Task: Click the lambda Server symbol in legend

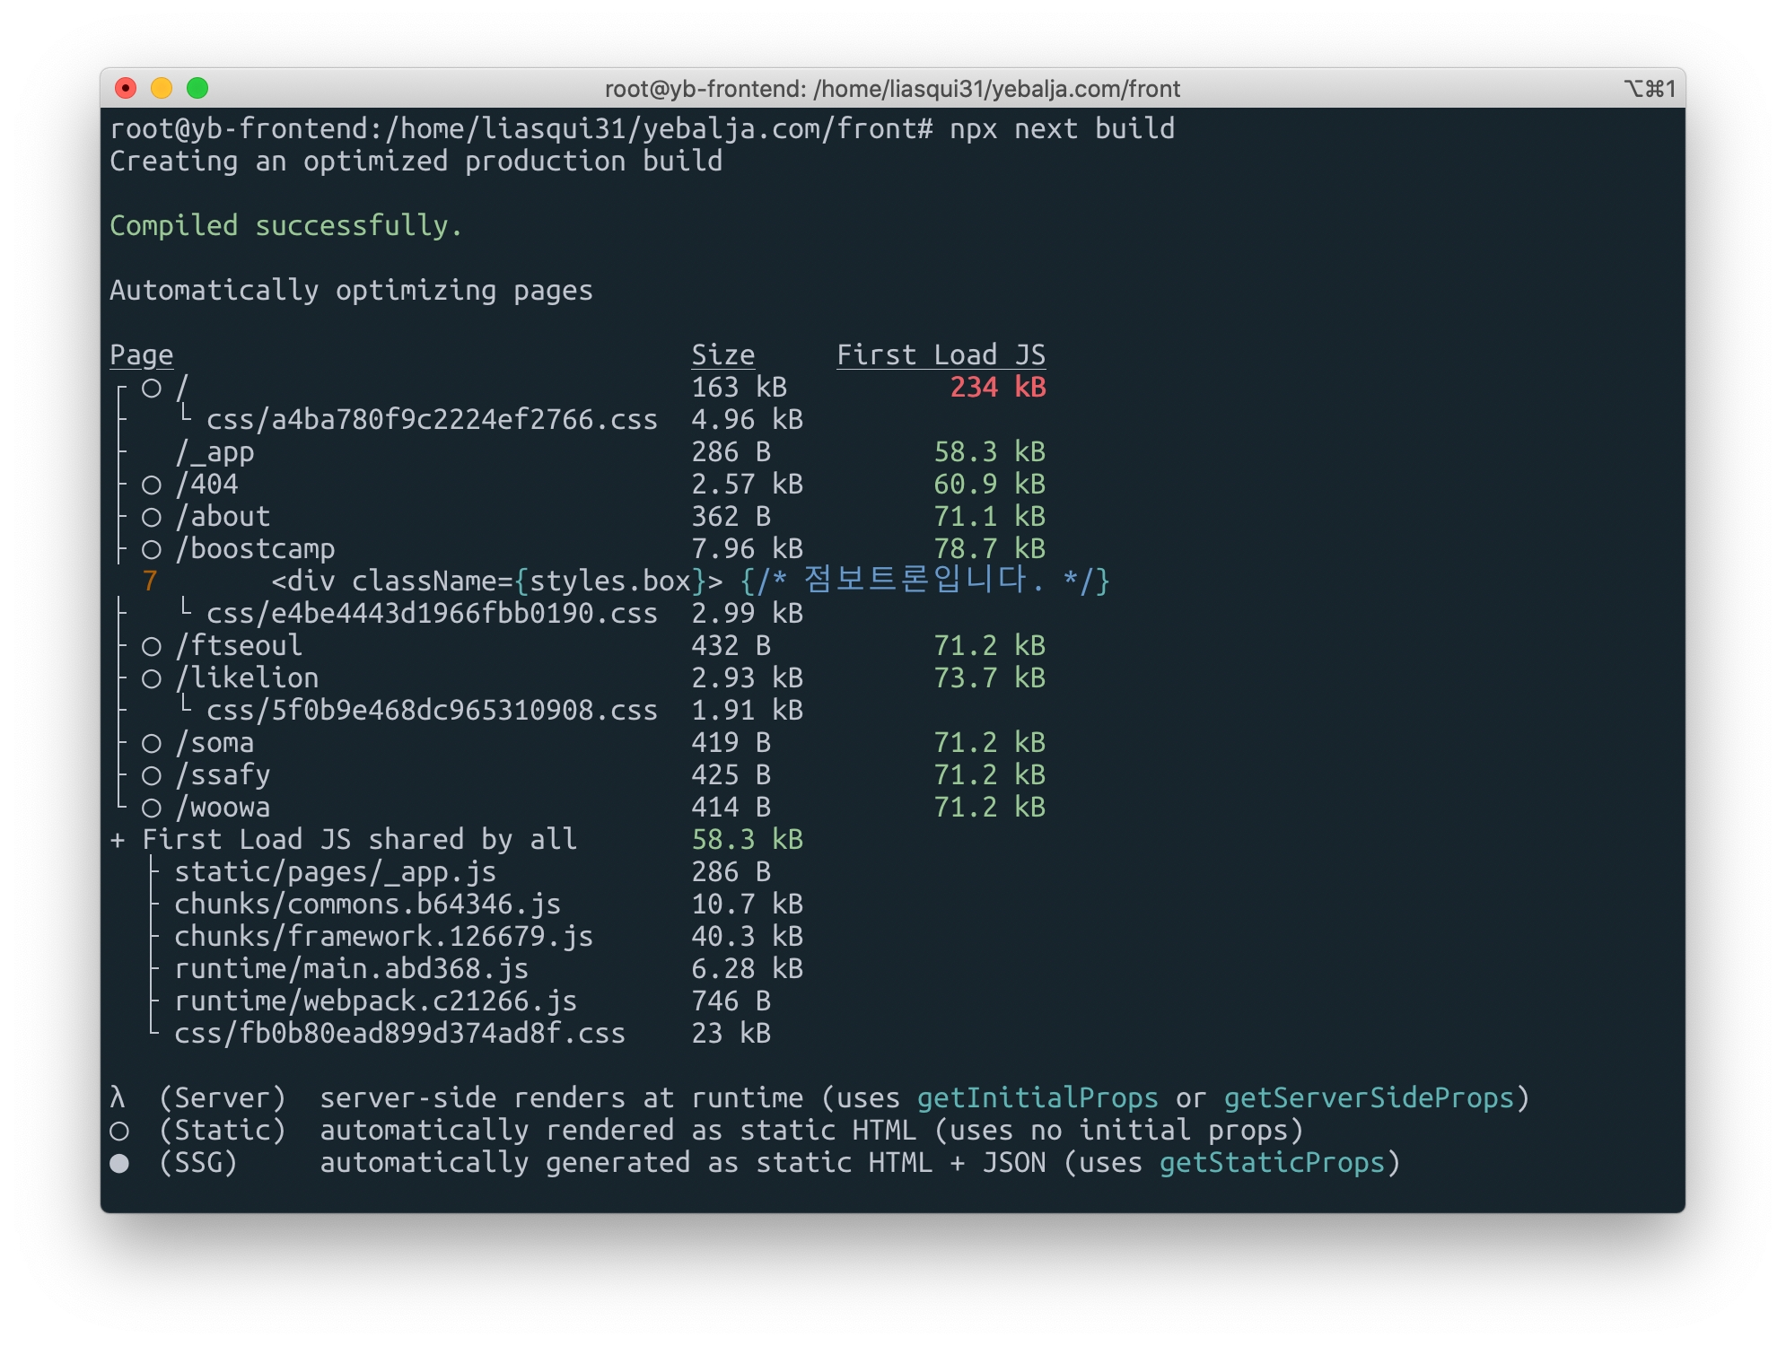Action: [118, 1098]
